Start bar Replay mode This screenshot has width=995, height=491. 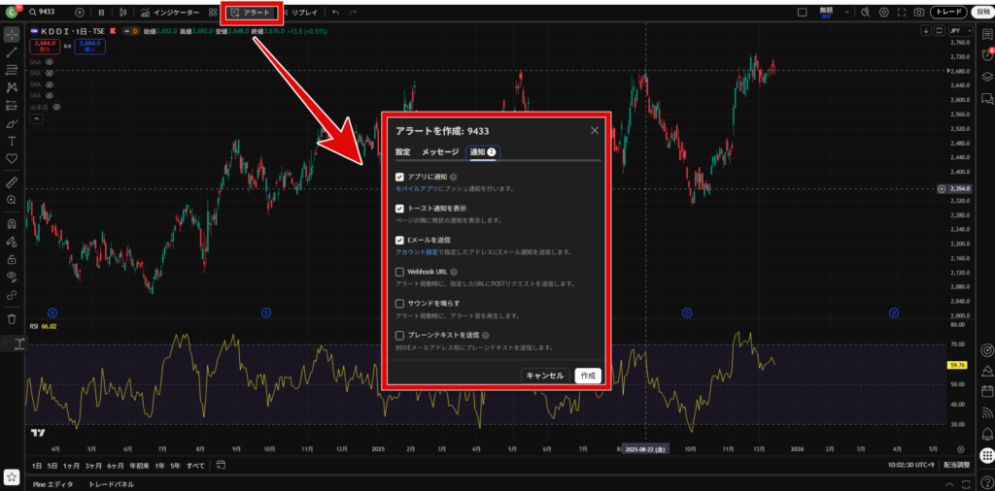click(x=299, y=13)
